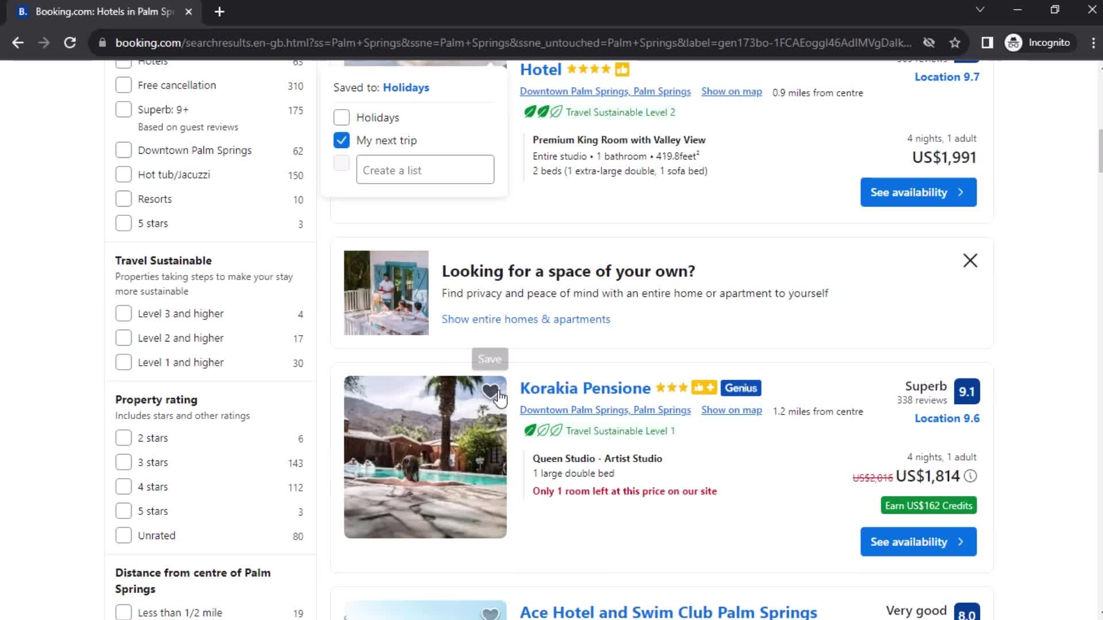
Task: Tick the Holidays list checkbox
Action: [341, 118]
